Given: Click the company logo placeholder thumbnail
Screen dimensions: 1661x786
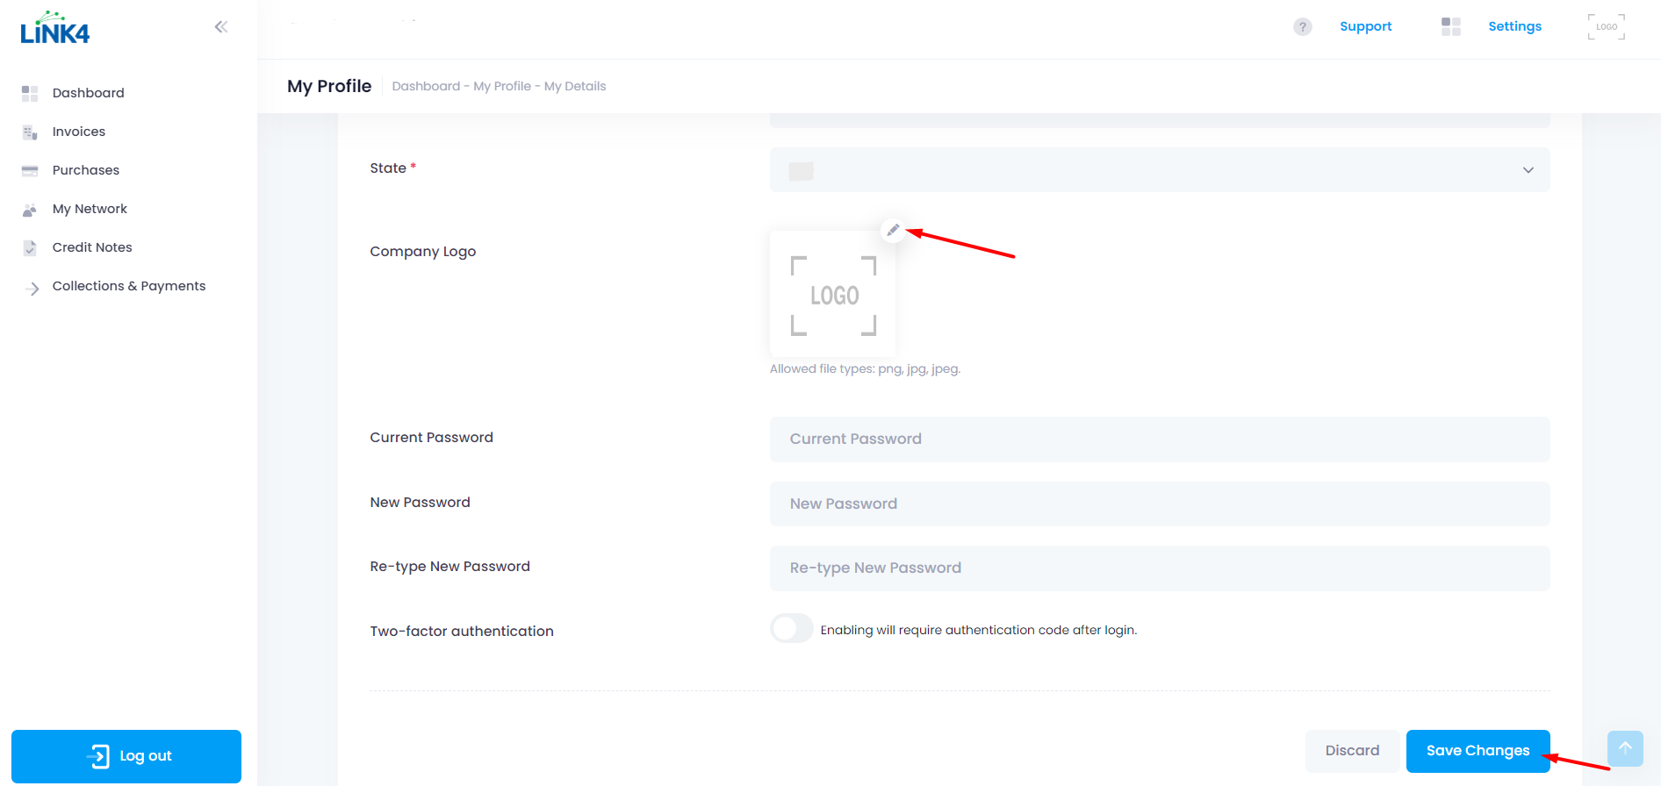Looking at the screenshot, I should [x=833, y=295].
